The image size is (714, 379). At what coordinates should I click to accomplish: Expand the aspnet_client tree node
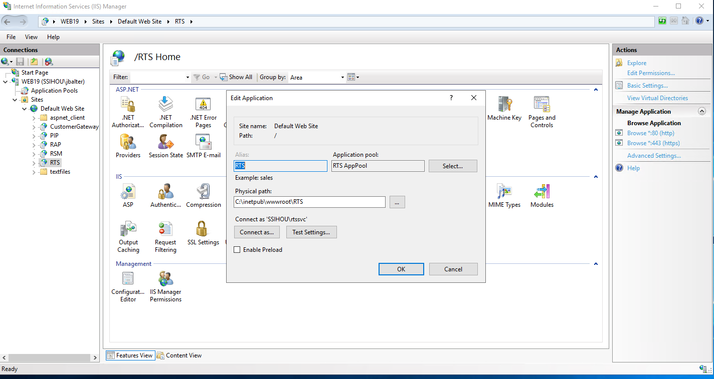34,118
